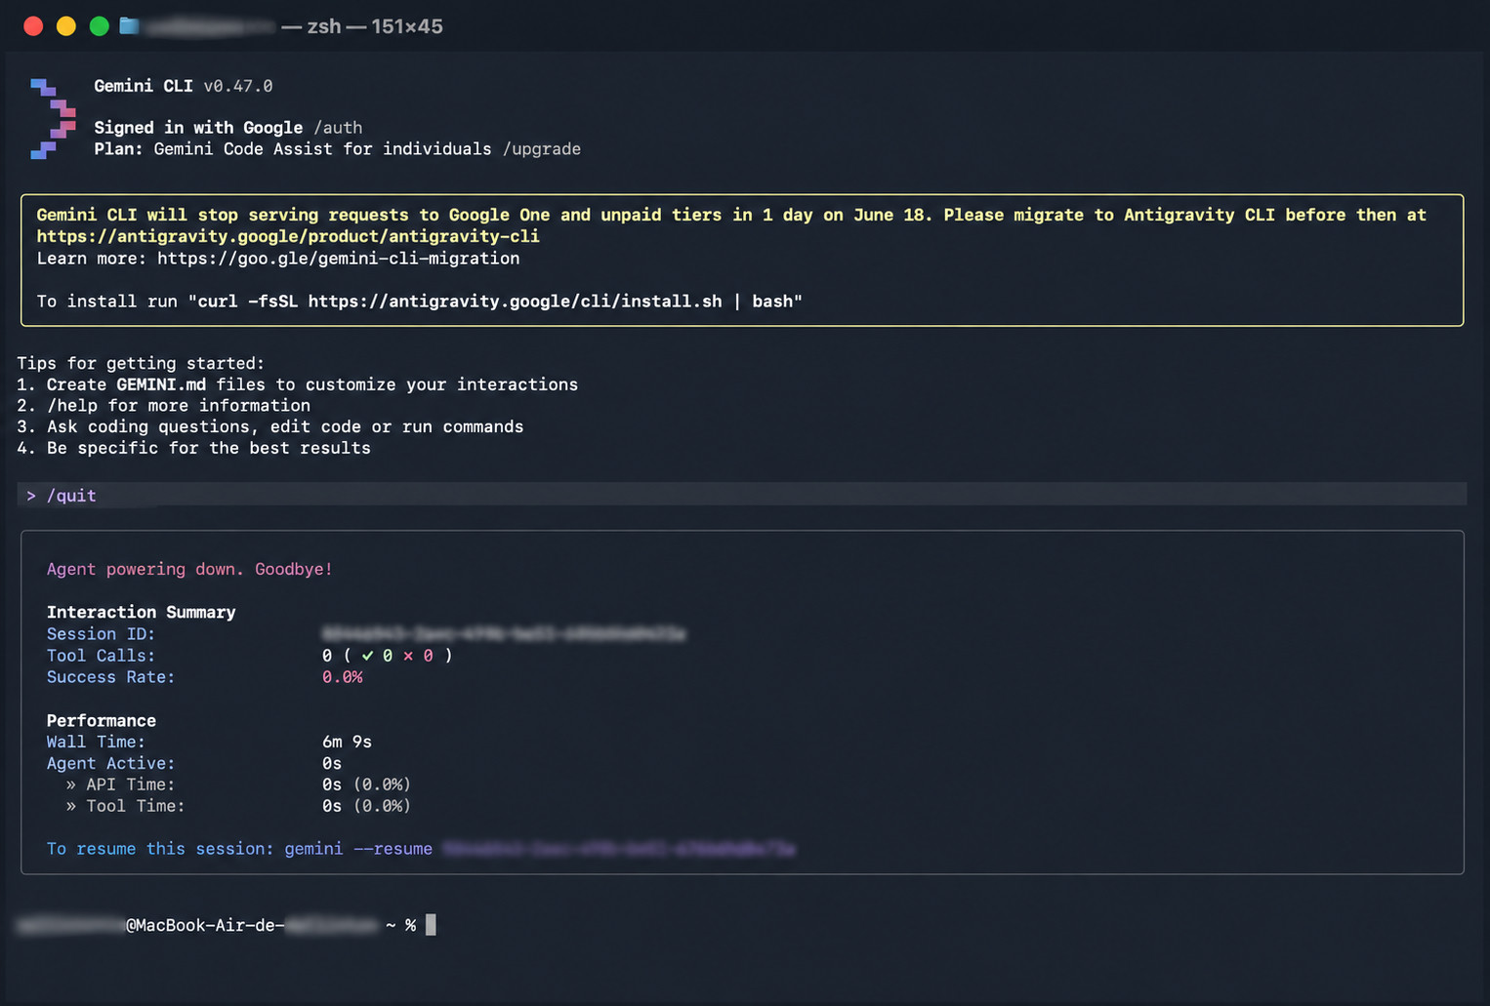Click the /quit command input line
Viewport: 1490px width, 1006px height.
coord(742,496)
